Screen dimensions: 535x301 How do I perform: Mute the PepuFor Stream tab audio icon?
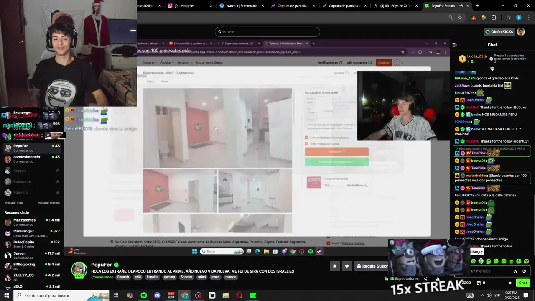[x=461, y=6]
